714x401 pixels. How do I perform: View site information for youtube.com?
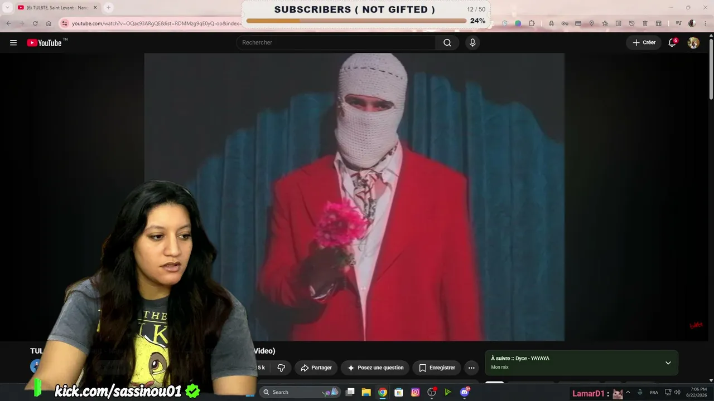click(x=64, y=23)
